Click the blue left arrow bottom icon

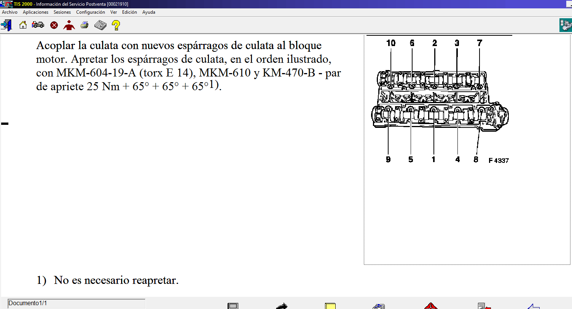[533, 306]
